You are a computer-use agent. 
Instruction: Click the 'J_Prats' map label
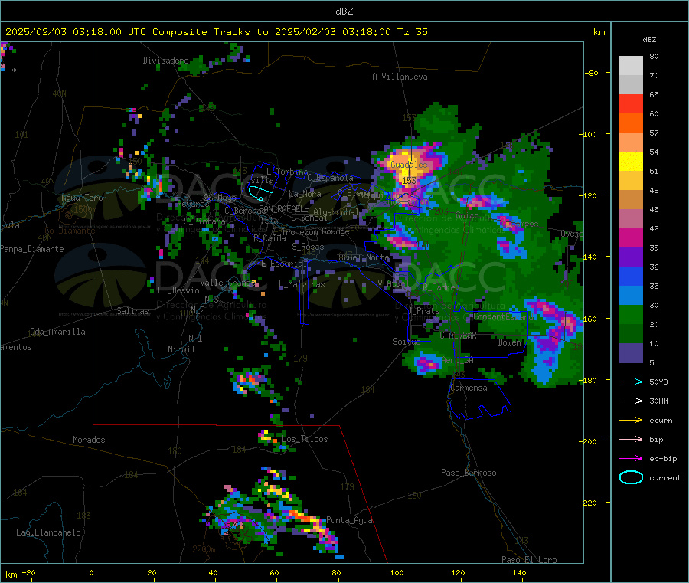[423, 311]
